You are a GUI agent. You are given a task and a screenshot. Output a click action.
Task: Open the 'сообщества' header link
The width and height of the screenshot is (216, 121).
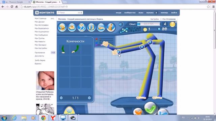click(130, 13)
